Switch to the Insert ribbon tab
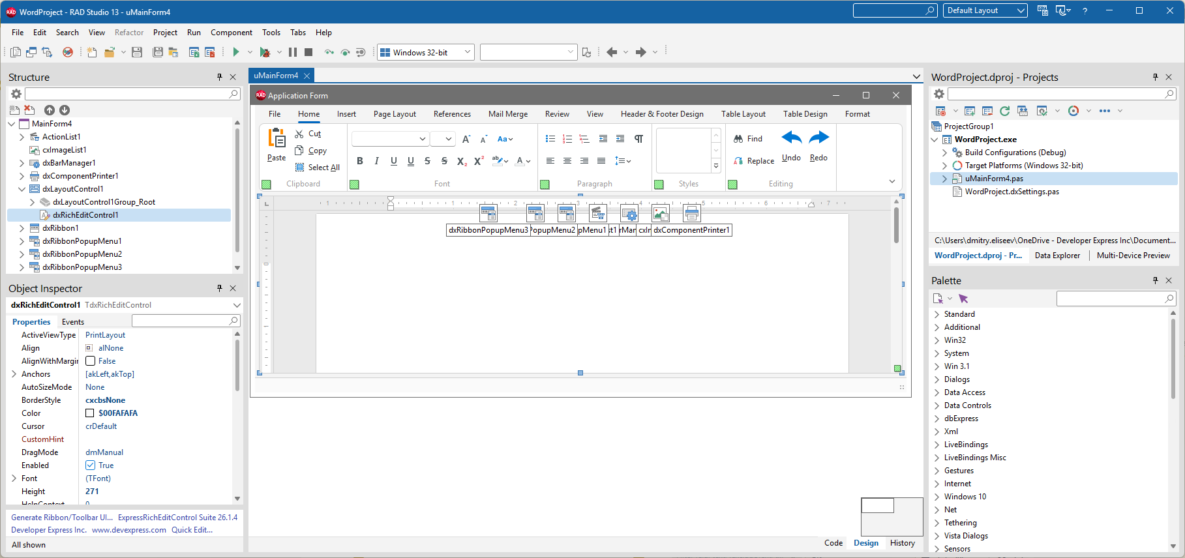 346,114
